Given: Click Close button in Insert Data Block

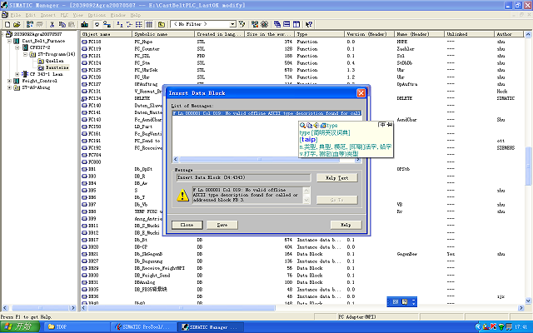Looking at the screenshot, I should (187, 225).
